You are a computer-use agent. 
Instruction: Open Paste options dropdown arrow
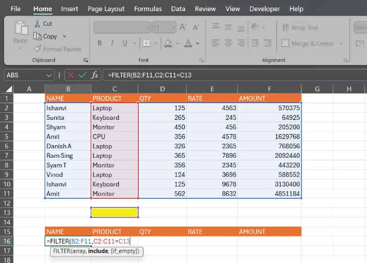tap(20, 49)
